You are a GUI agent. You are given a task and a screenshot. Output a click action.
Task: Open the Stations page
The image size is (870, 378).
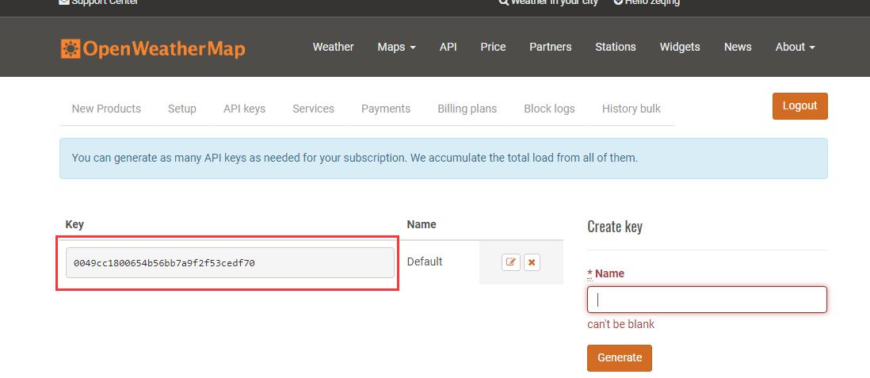(x=616, y=48)
